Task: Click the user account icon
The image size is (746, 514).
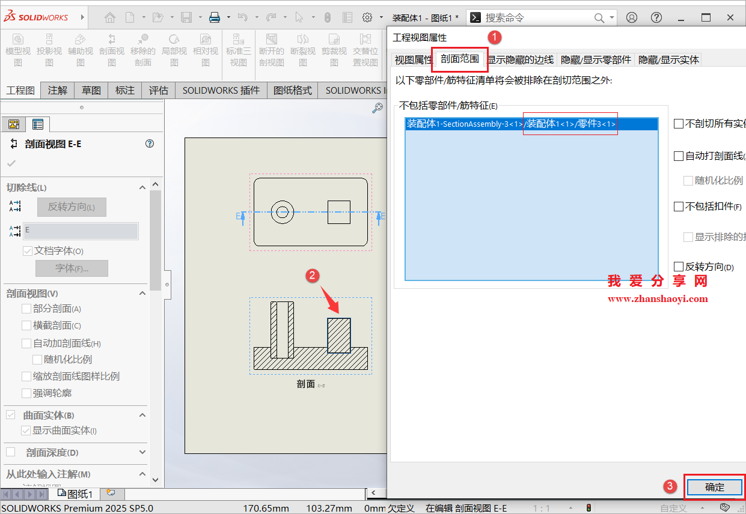Action: [x=632, y=17]
